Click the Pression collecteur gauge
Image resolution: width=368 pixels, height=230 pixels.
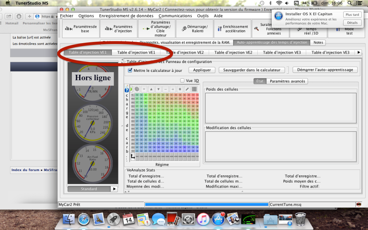[92, 123]
